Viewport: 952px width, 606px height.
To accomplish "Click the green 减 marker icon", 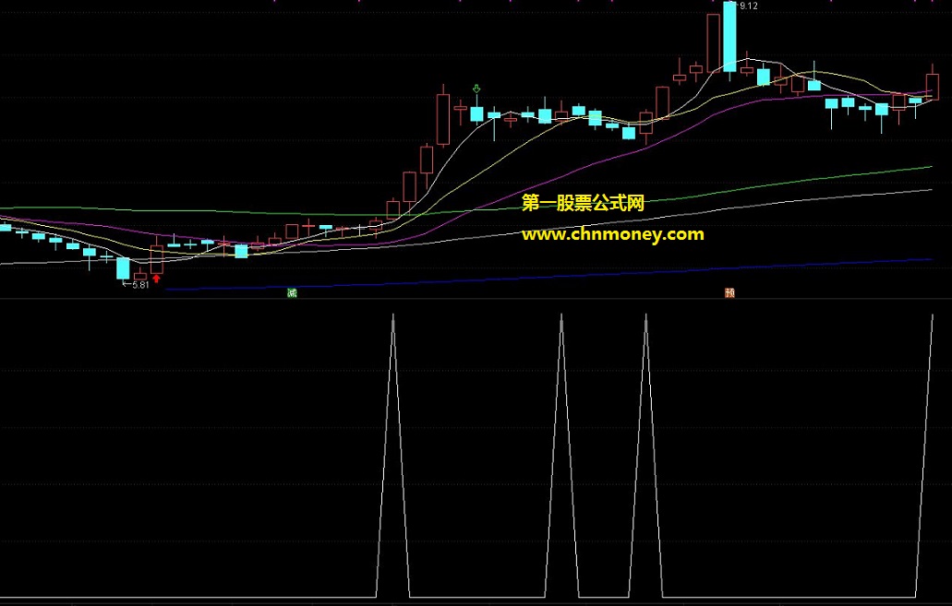I will tap(292, 293).
